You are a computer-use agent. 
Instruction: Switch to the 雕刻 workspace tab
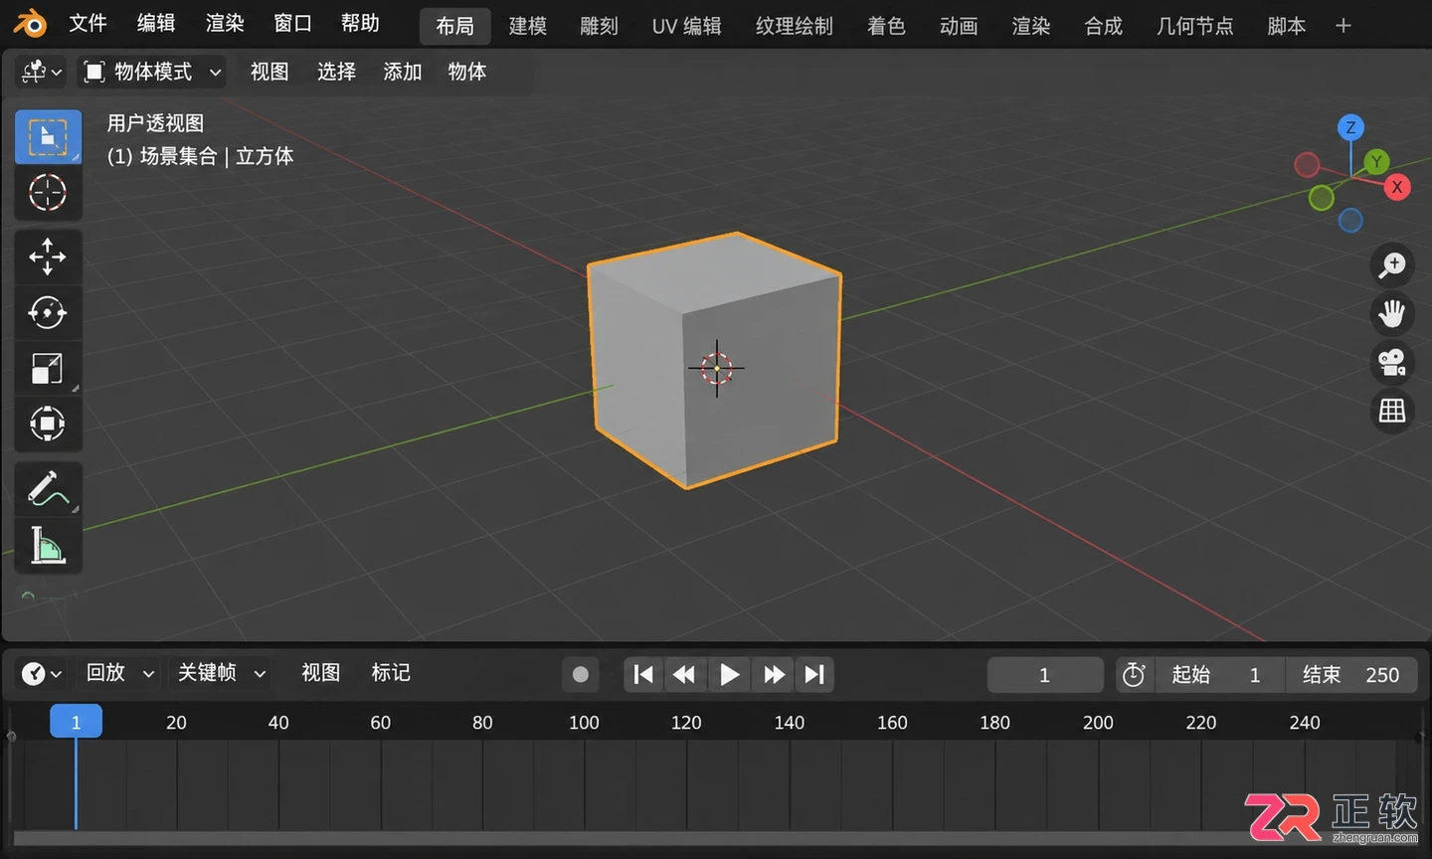599,26
